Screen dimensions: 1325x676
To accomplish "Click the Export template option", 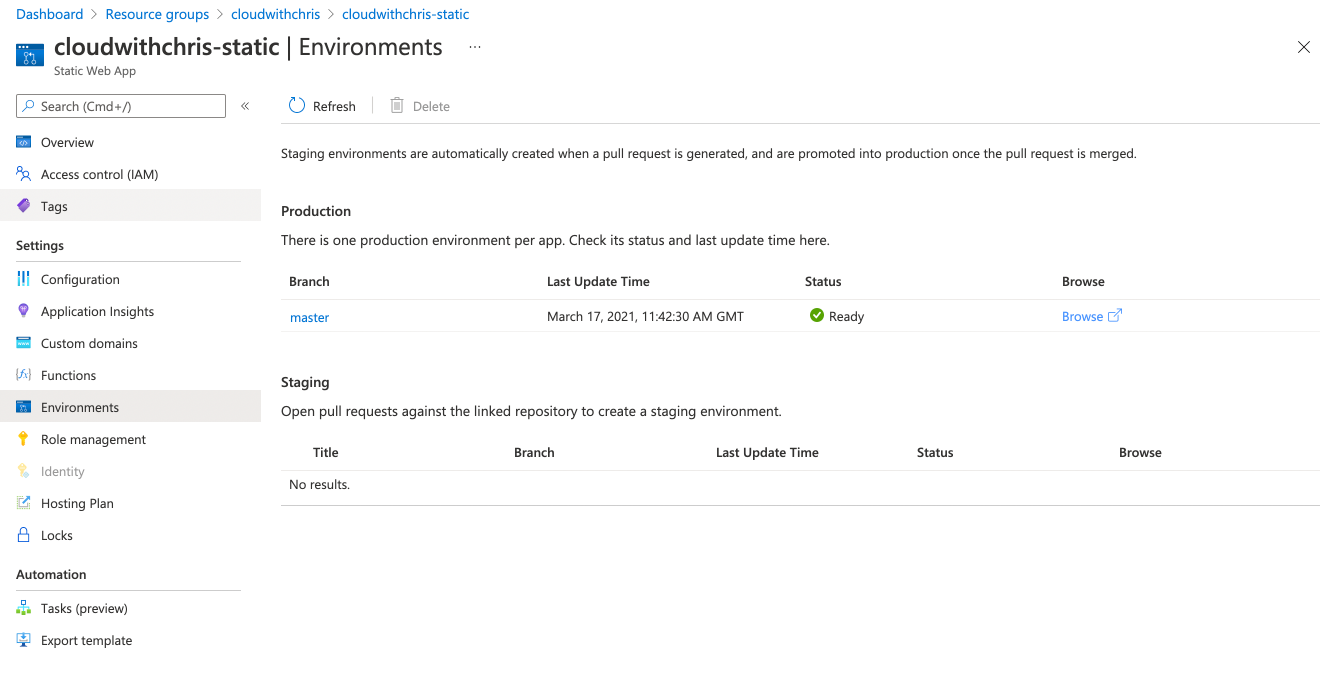I will (87, 640).
